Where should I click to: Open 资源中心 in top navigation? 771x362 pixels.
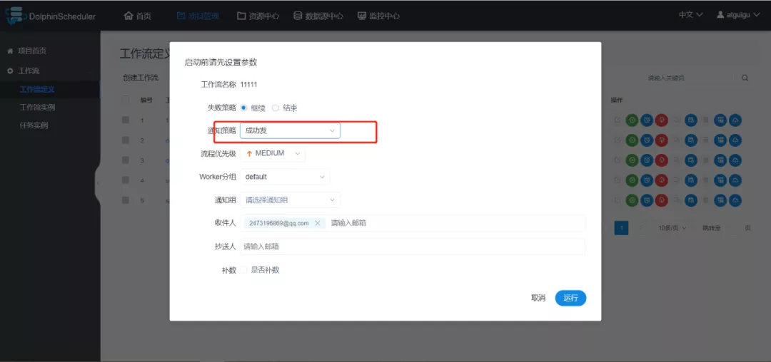tap(258, 16)
